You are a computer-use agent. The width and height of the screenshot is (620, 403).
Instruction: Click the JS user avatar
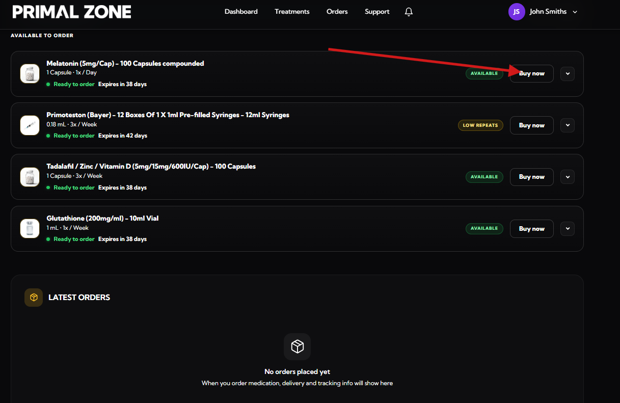tap(516, 12)
